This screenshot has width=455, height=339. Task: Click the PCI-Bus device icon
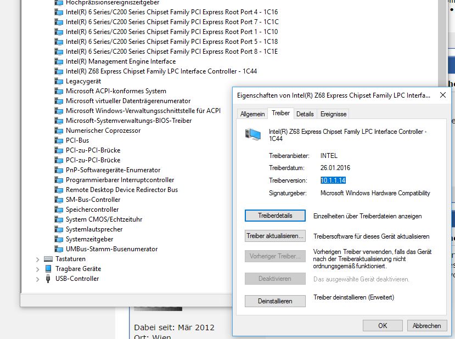pos(59,140)
